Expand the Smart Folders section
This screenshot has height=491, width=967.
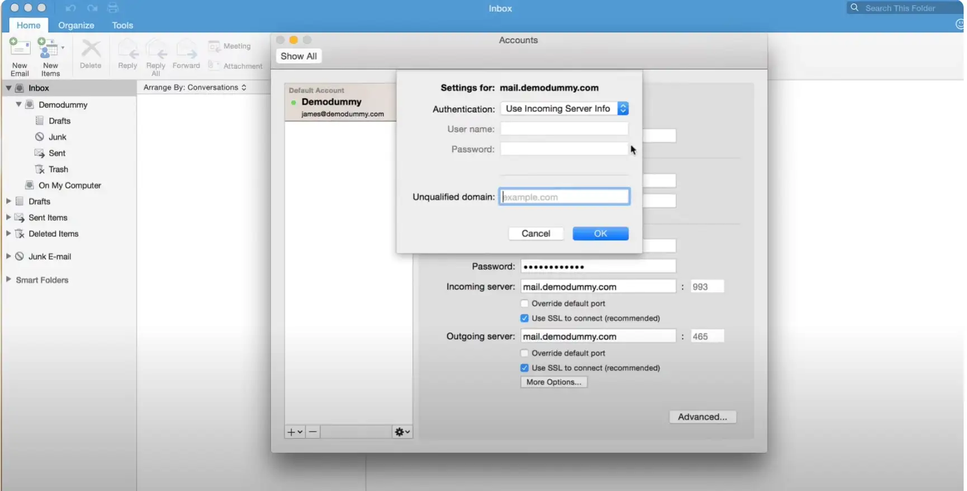pyautogui.click(x=8, y=280)
